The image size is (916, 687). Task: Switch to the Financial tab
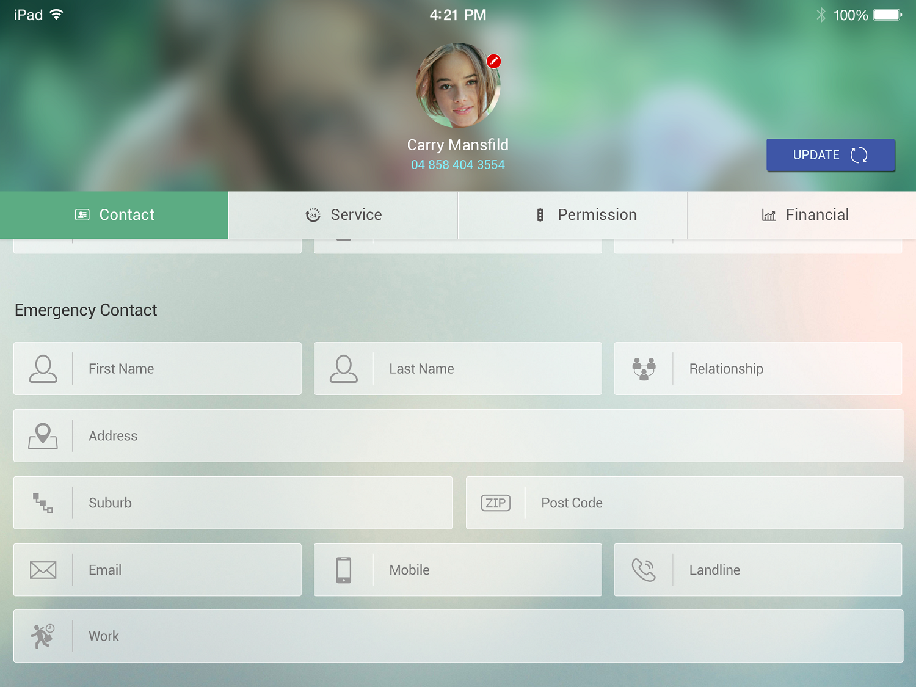(x=802, y=215)
